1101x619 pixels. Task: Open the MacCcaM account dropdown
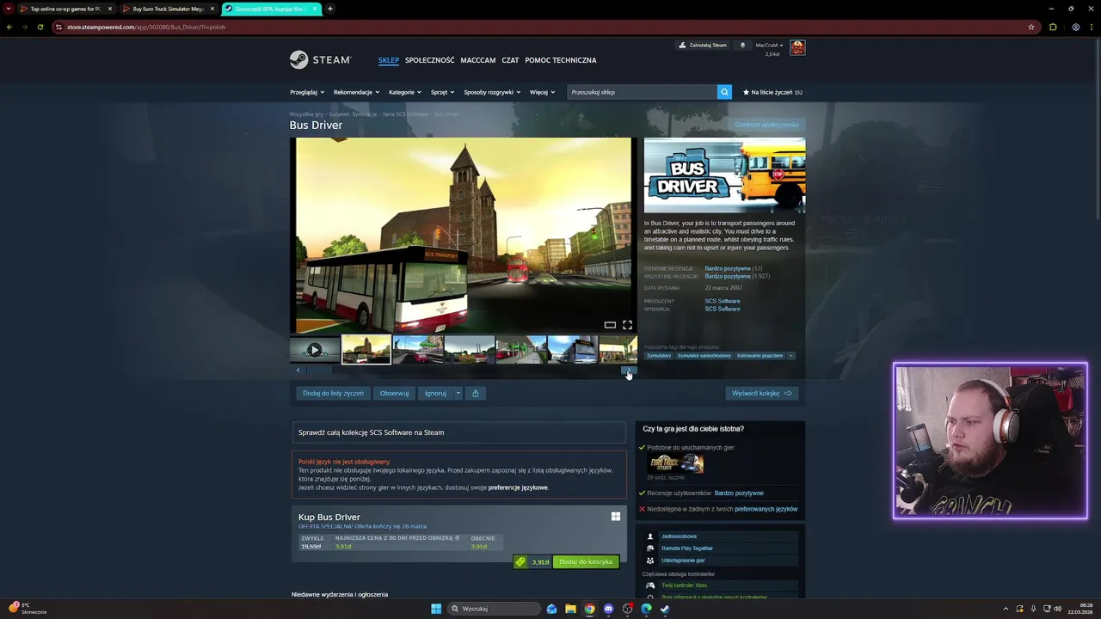point(769,45)
